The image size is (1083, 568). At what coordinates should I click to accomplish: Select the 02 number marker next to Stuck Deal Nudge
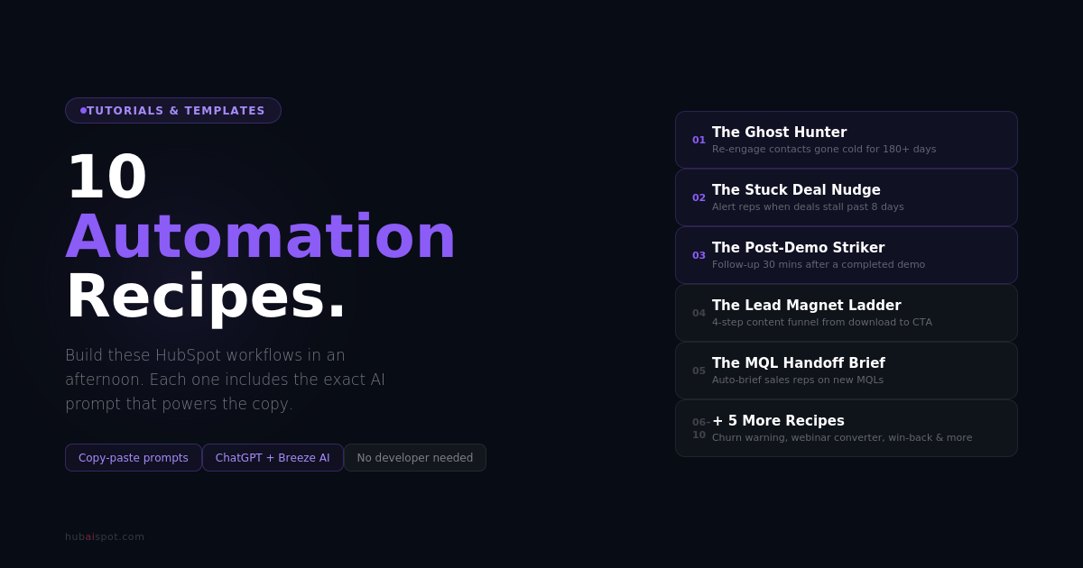click(699, 197)
